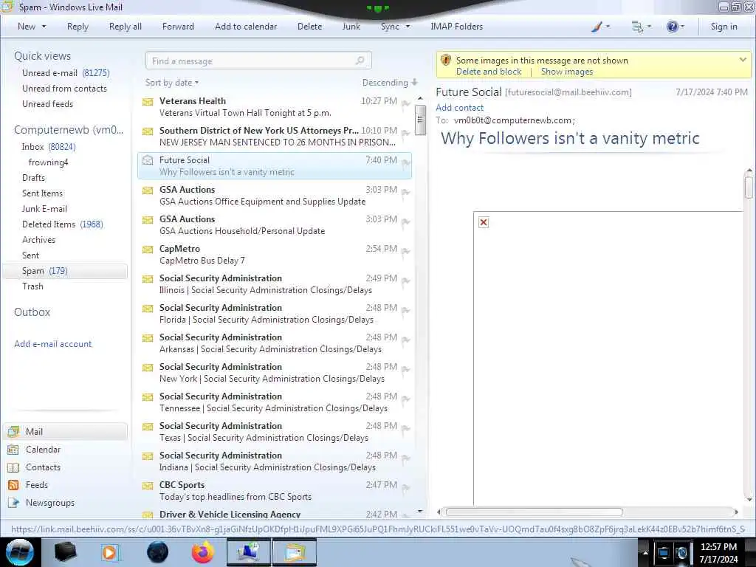Click the network monitor tray icon
This screenshot has height=567, width=756.
(x=664, y=553)
